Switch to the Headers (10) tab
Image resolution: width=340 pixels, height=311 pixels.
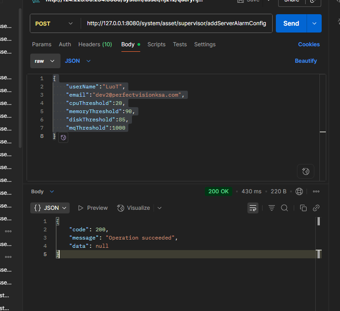point(95,44)
